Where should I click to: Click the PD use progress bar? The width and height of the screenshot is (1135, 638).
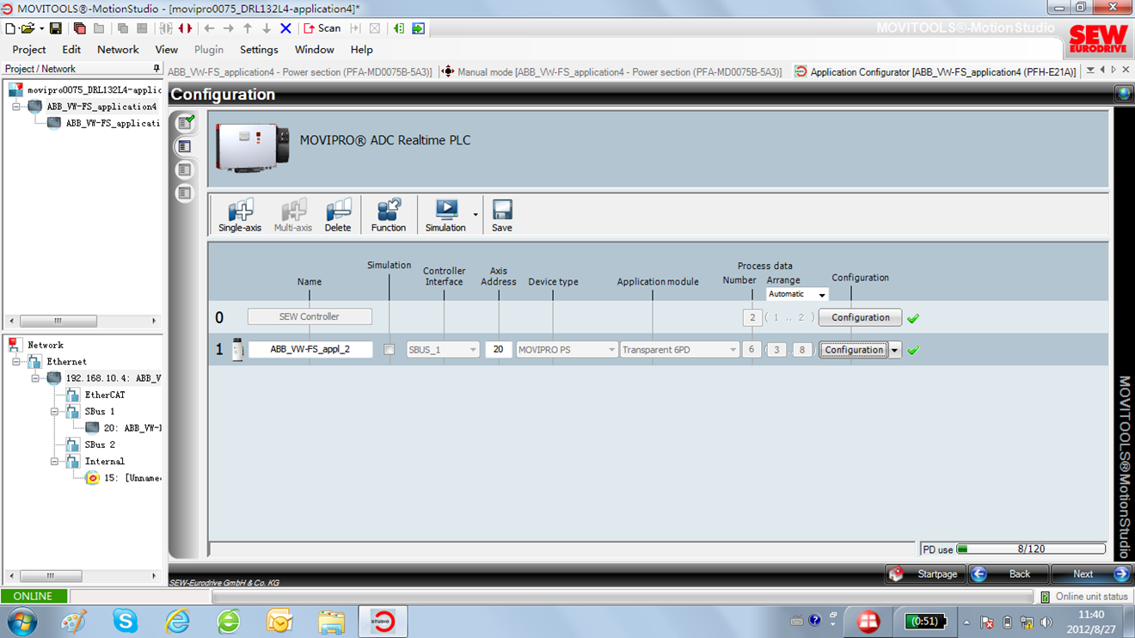(1031, 549)
